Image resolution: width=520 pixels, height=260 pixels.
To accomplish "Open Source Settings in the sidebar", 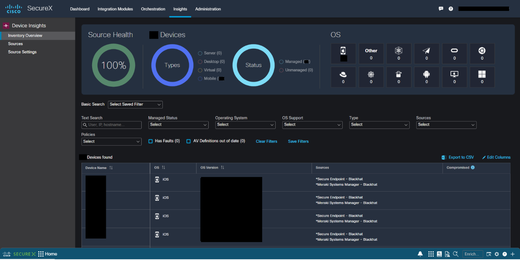I will pyautogui.click(x=23, y=52).
